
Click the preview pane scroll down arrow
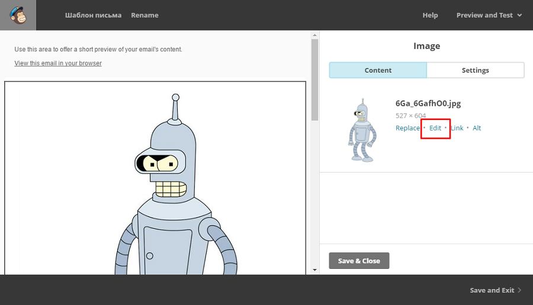315,270
